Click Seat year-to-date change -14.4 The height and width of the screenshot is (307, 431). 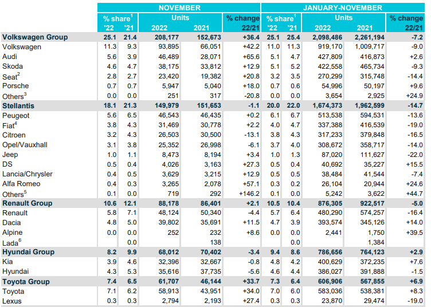pos(415,76)
